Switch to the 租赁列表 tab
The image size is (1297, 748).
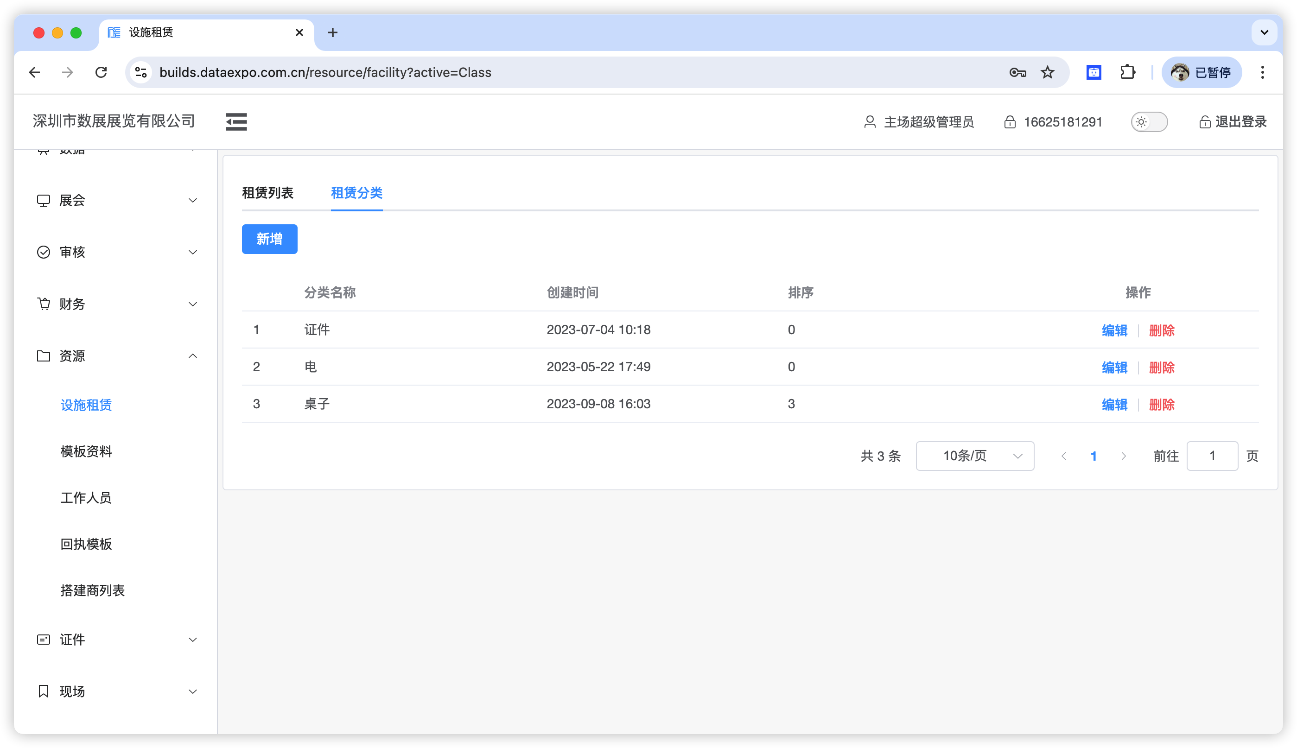tap(267, 193)
